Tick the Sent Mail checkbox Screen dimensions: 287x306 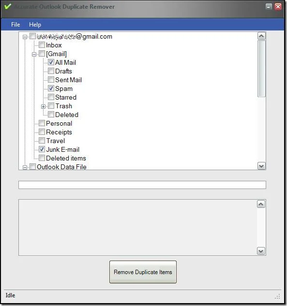click(x=51, y=80)
